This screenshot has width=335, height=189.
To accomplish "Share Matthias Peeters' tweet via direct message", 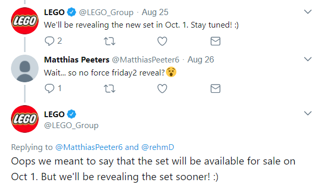I will point(216,89).
